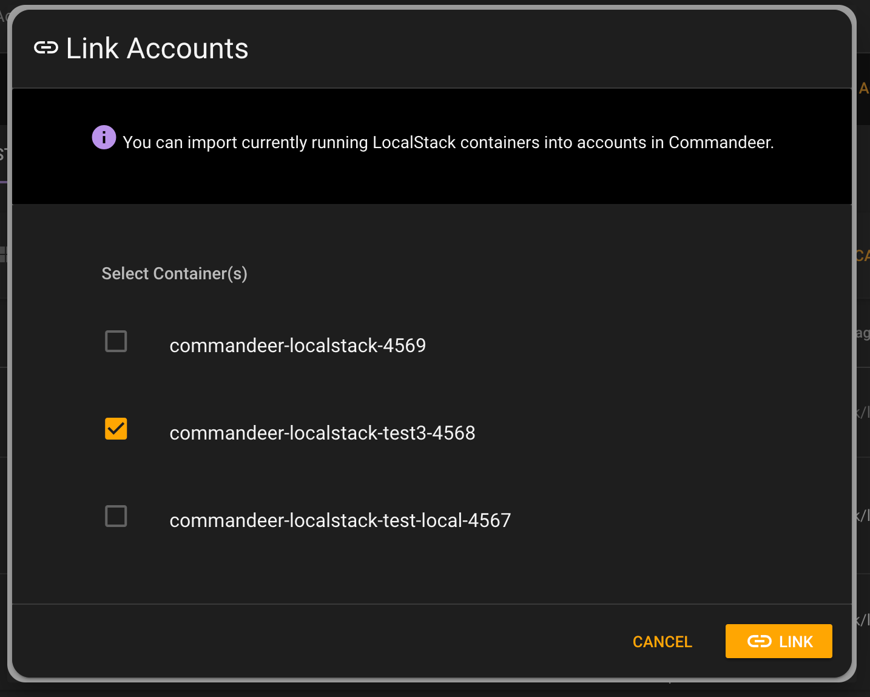The height and width of the screenshot is (697, 870).
Task: Click the Select Container(s) heading
Action: coord(174,274)
